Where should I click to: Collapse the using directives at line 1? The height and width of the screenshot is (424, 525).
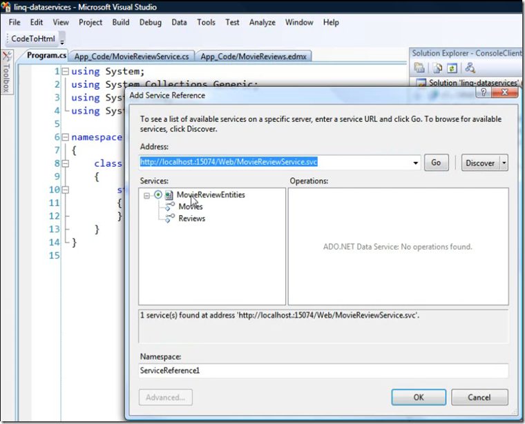tap(66, 71)
